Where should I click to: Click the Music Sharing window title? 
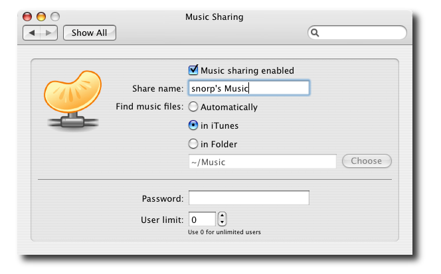(x=215, y=17)
